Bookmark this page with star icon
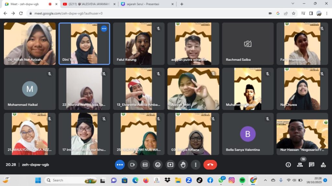 click(293, 13)
